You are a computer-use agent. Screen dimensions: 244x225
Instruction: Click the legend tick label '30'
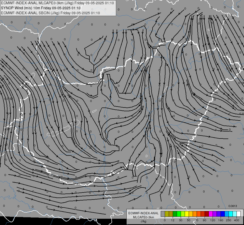181,220
